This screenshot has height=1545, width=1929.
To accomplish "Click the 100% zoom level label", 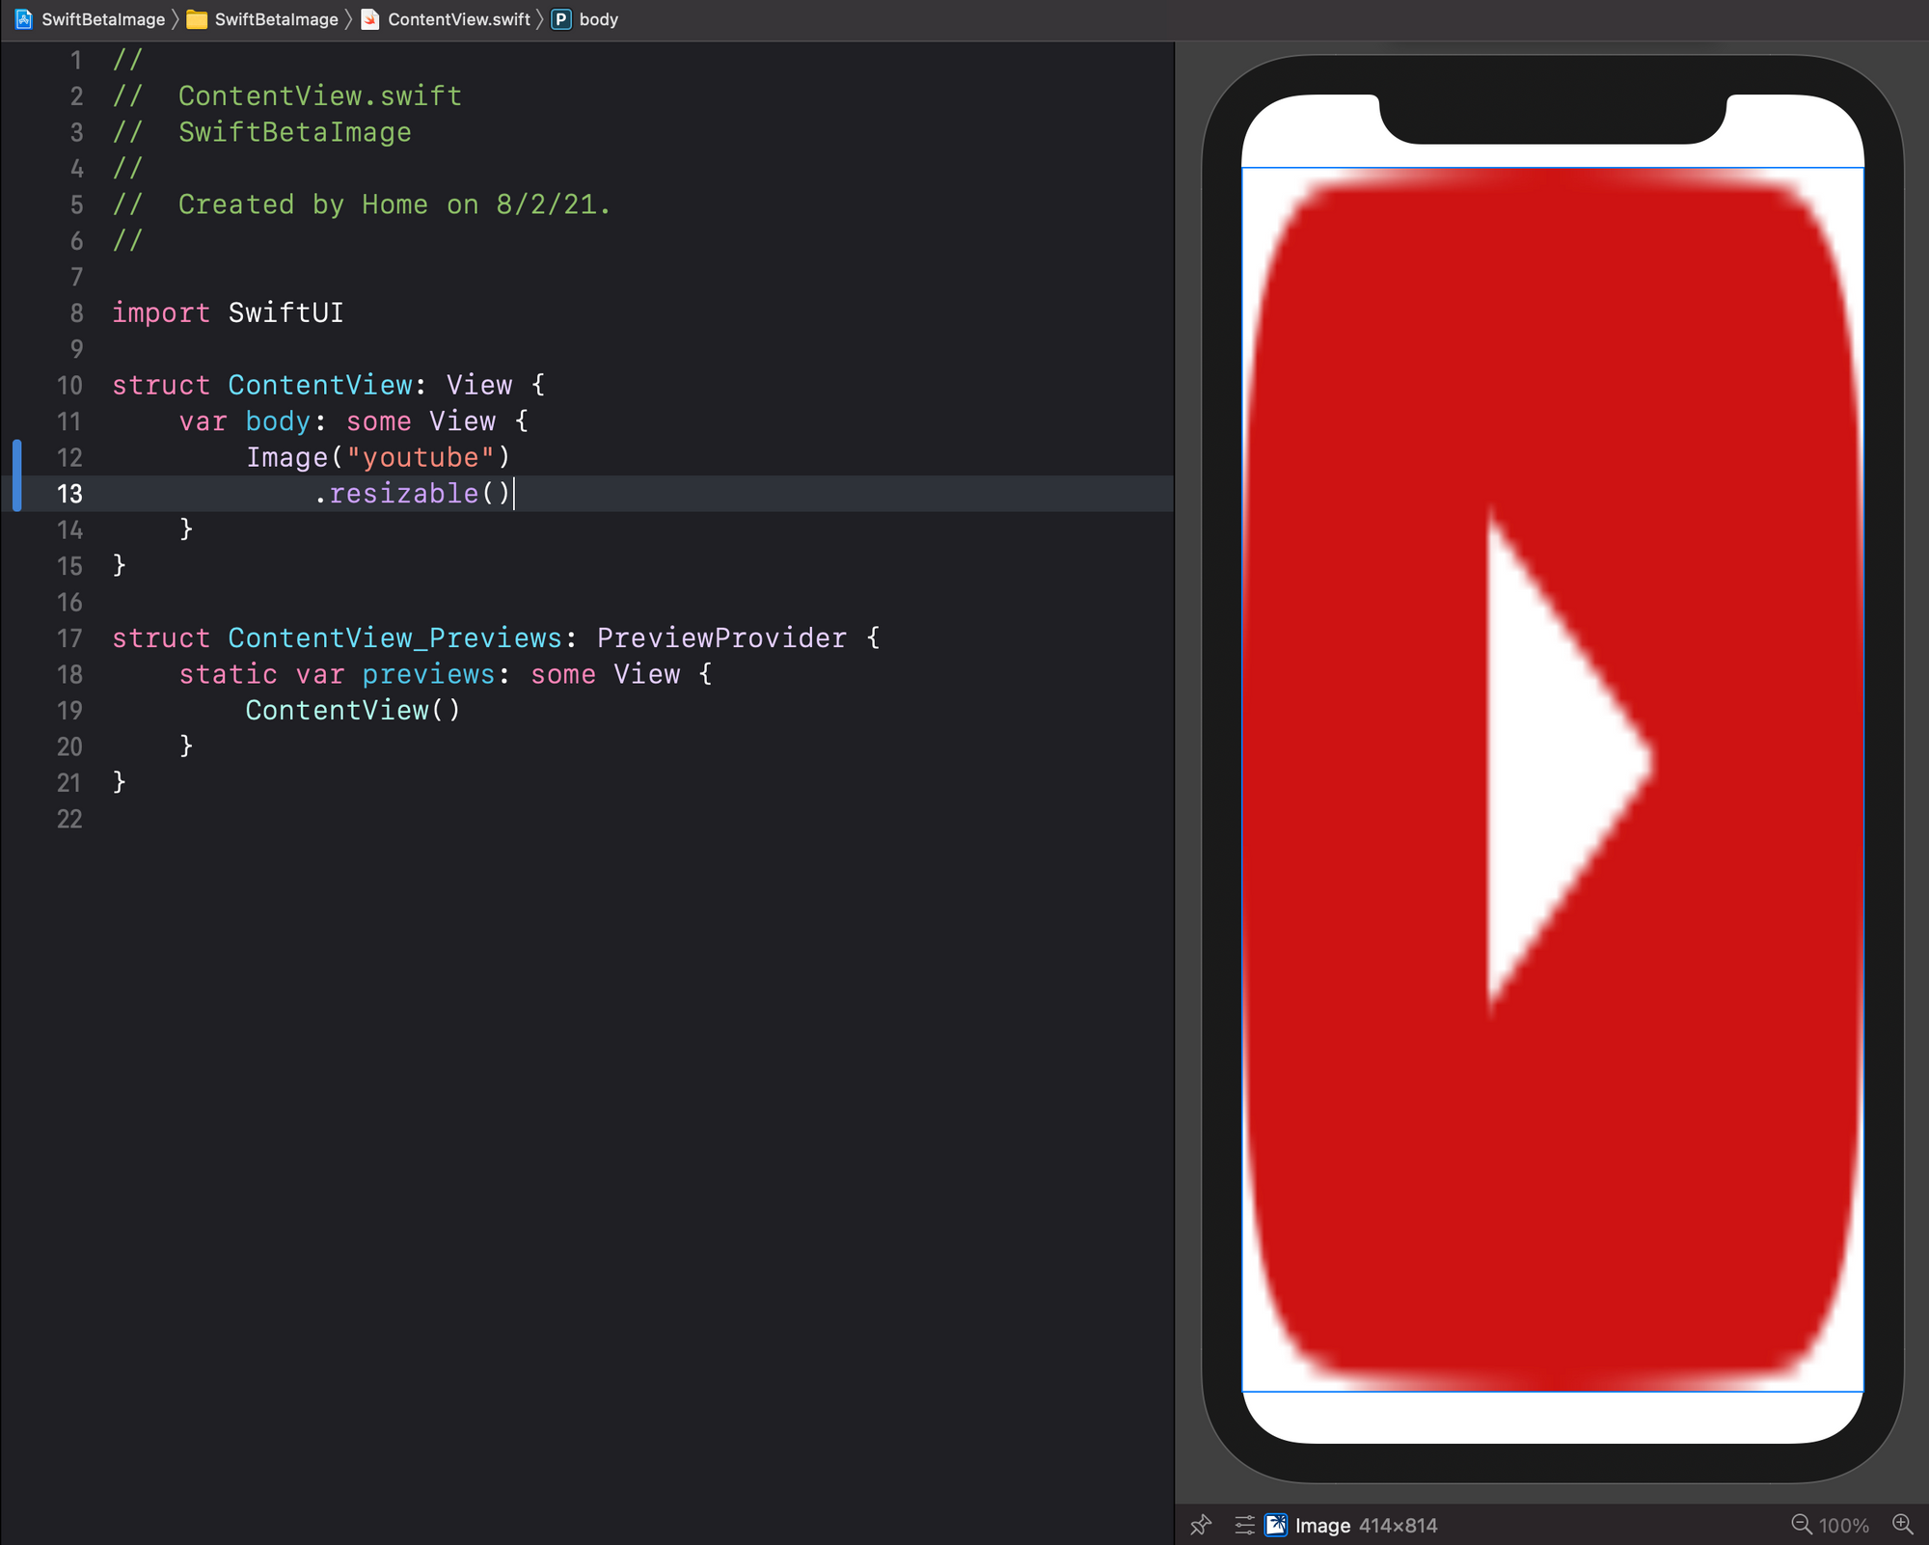I will 1844,1526.
